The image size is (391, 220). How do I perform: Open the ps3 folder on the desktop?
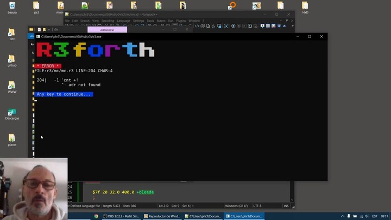[x=36, y=8]
